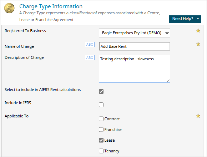207x157 pixels.
Task: Tick the Include in IFRS checkbox
Action: tap(101, 105)
